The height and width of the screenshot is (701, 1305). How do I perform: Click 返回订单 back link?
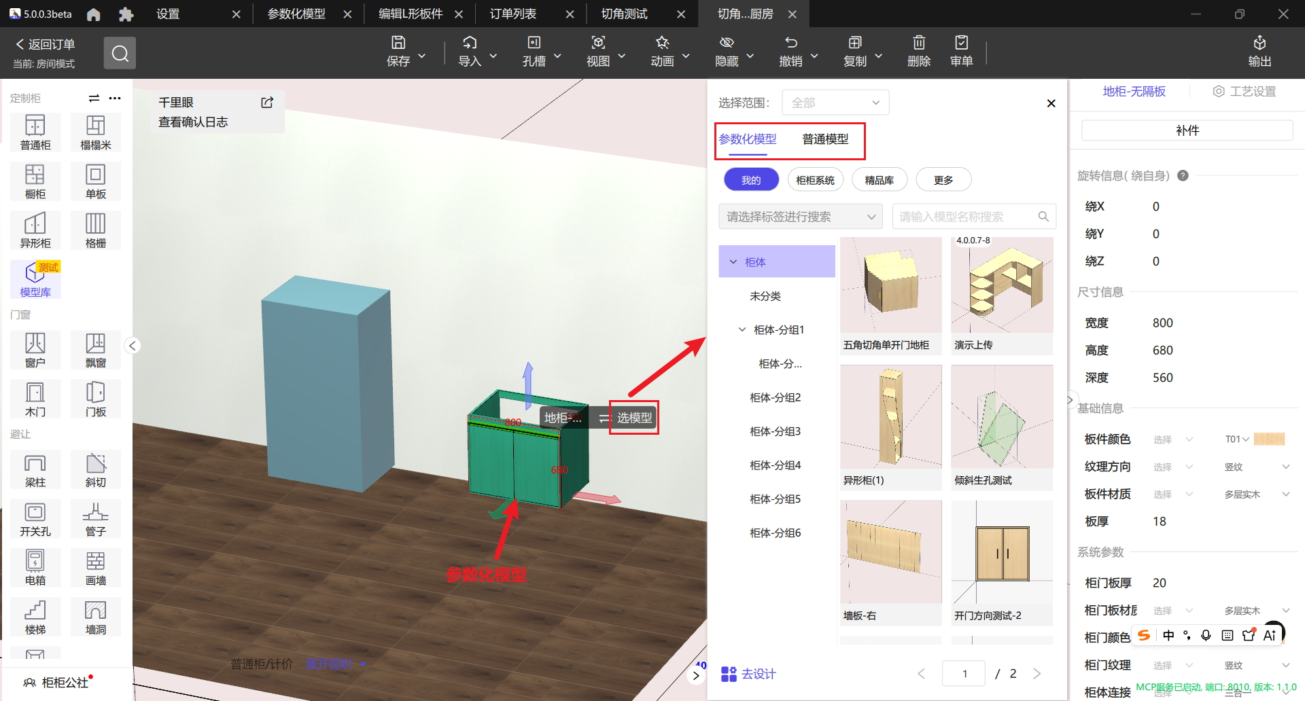tap(45, 44)
